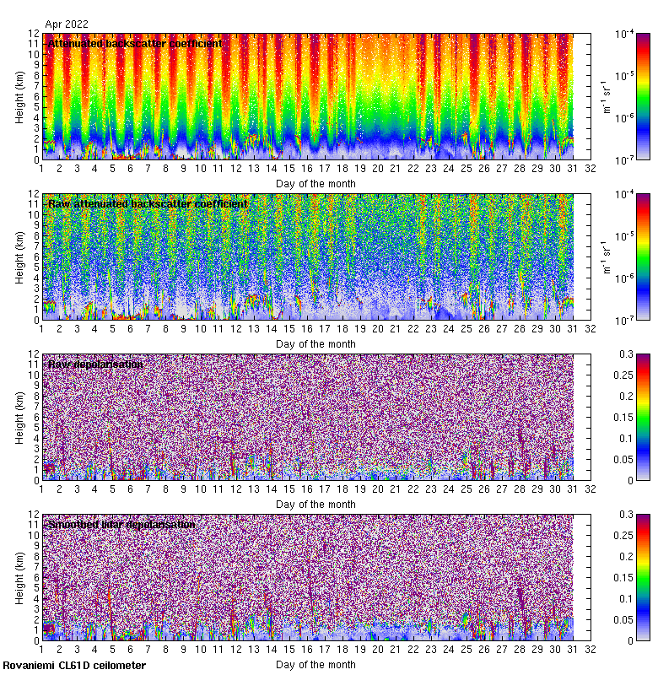The width and height of the screenshot is (658, 675).
Task: Click the top panel 'Height (km)' axis label
Action: 19,97
